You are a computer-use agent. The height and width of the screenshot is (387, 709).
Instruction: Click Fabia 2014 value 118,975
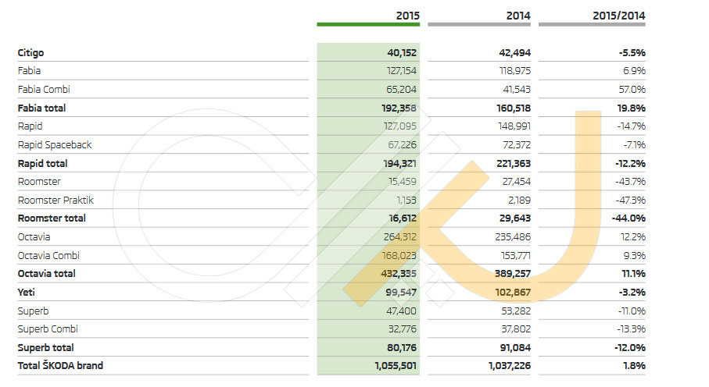[x=515, y=71]
